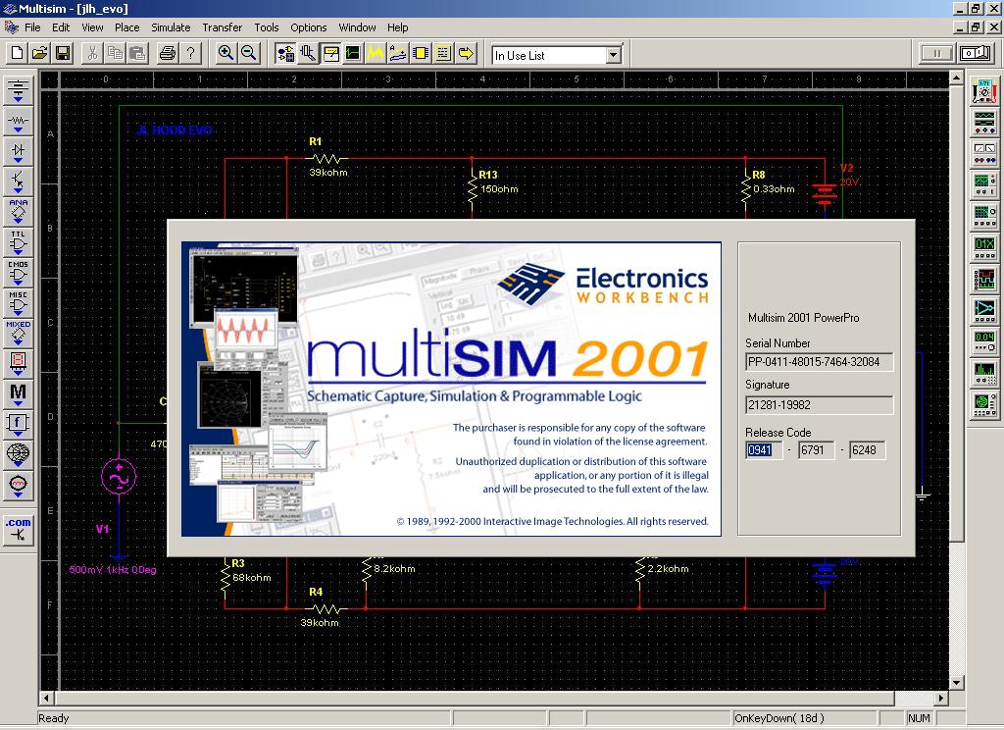Open the Tools menu

click(267, 27)
